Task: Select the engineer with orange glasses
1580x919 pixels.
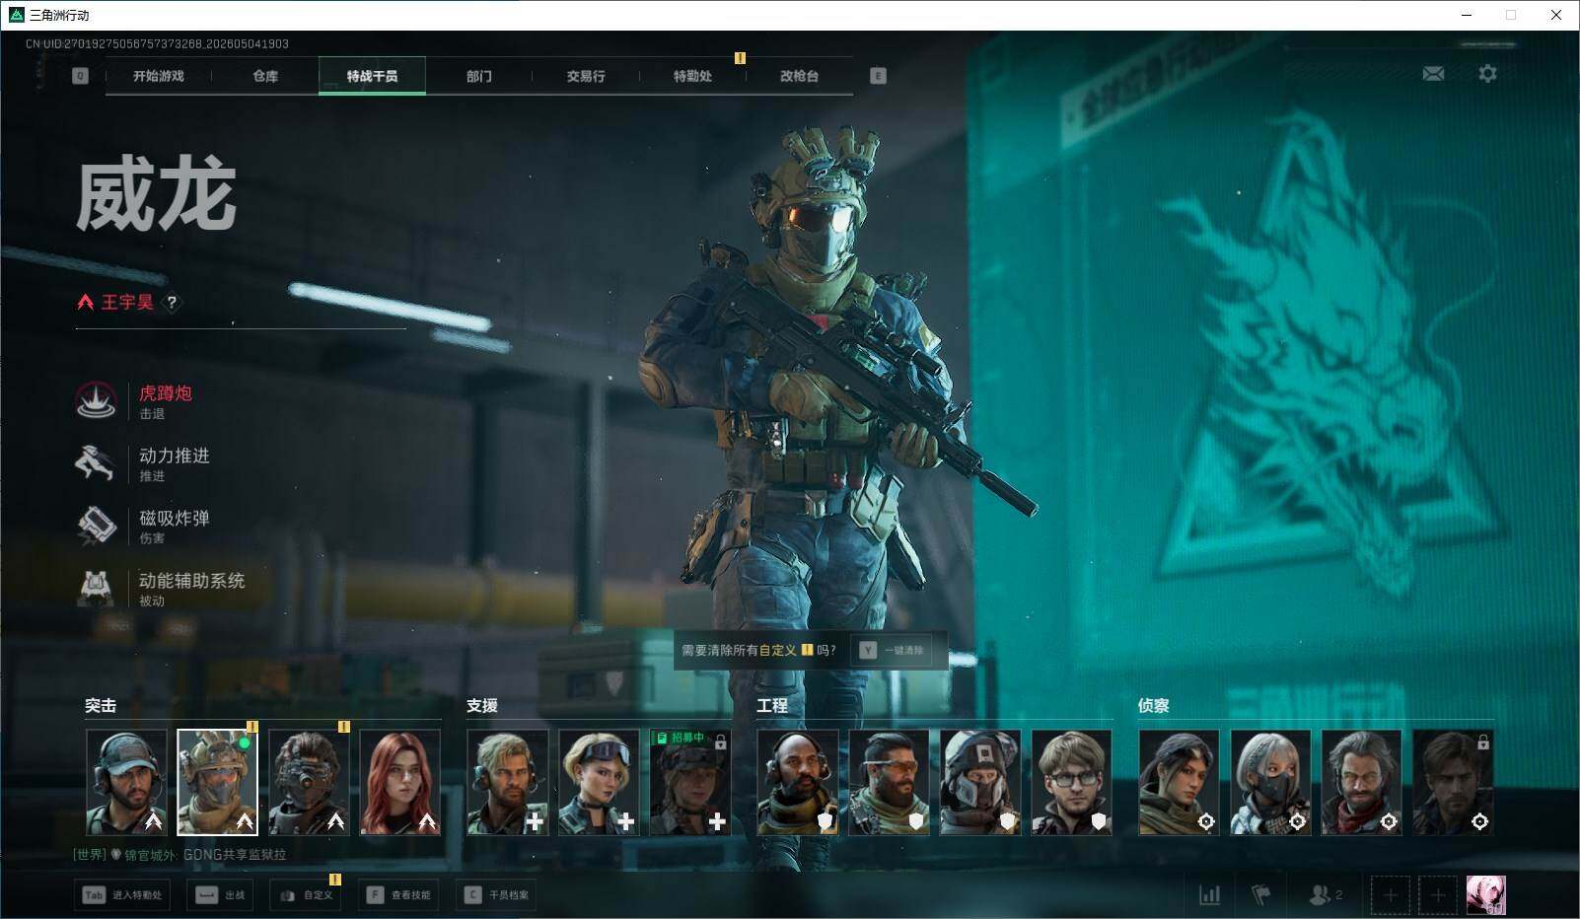Action: coord(889,782)
